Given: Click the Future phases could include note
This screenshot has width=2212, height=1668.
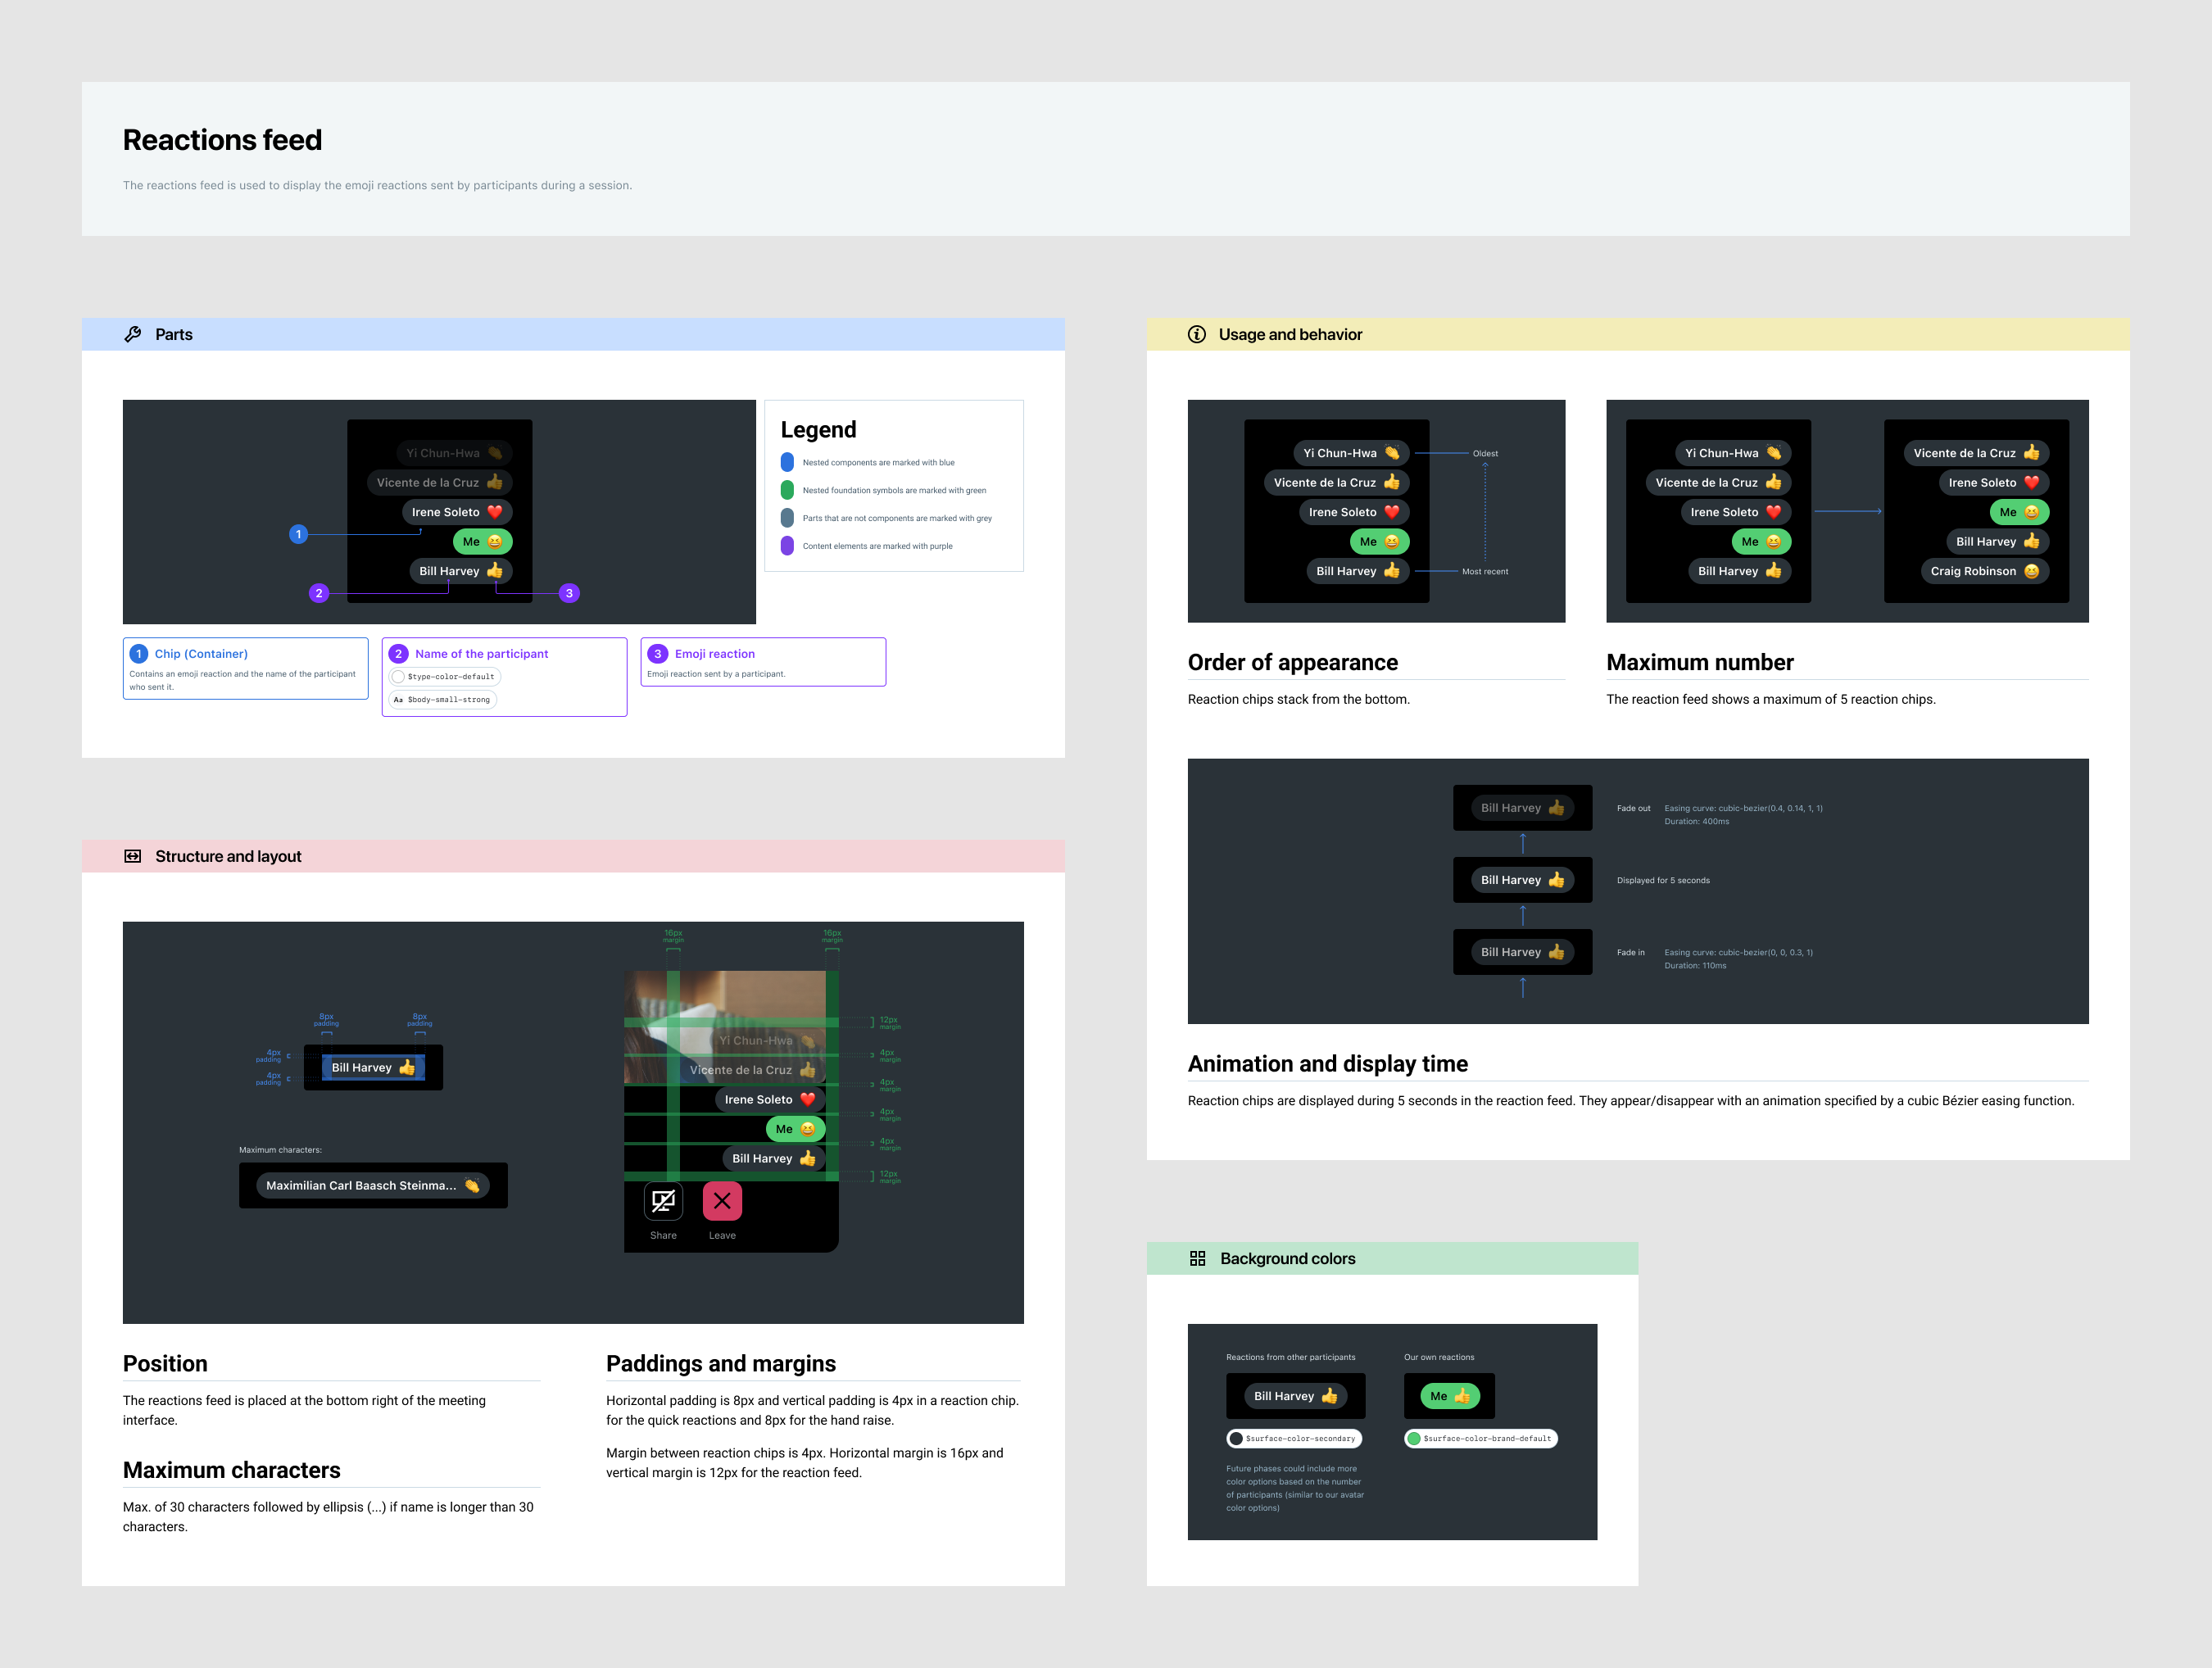Looking at the screenshot, I should pos(1295,1488).
